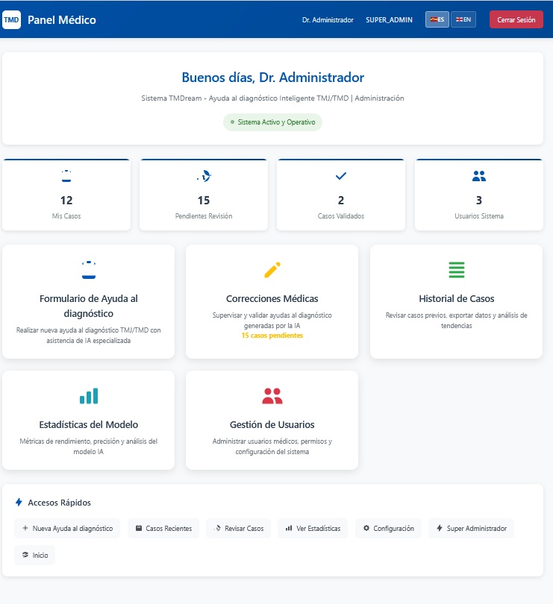
Task: Open the Historial de Casos title
Action: click(x=457, y=298)
